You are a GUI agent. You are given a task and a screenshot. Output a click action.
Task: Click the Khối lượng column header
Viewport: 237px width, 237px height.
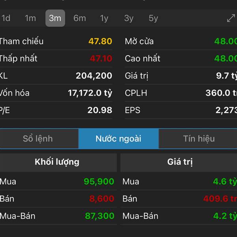(57, 162)
